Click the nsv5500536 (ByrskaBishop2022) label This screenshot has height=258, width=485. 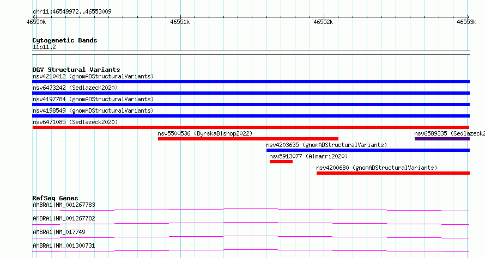tap(205, 133)
